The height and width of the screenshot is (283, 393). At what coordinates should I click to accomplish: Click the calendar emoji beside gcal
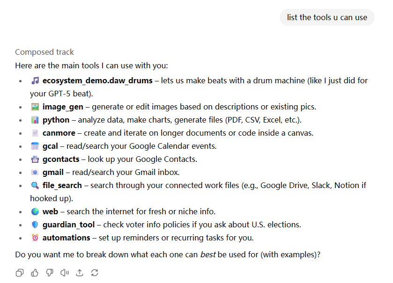pyautogui.click(x=35, y=146)
